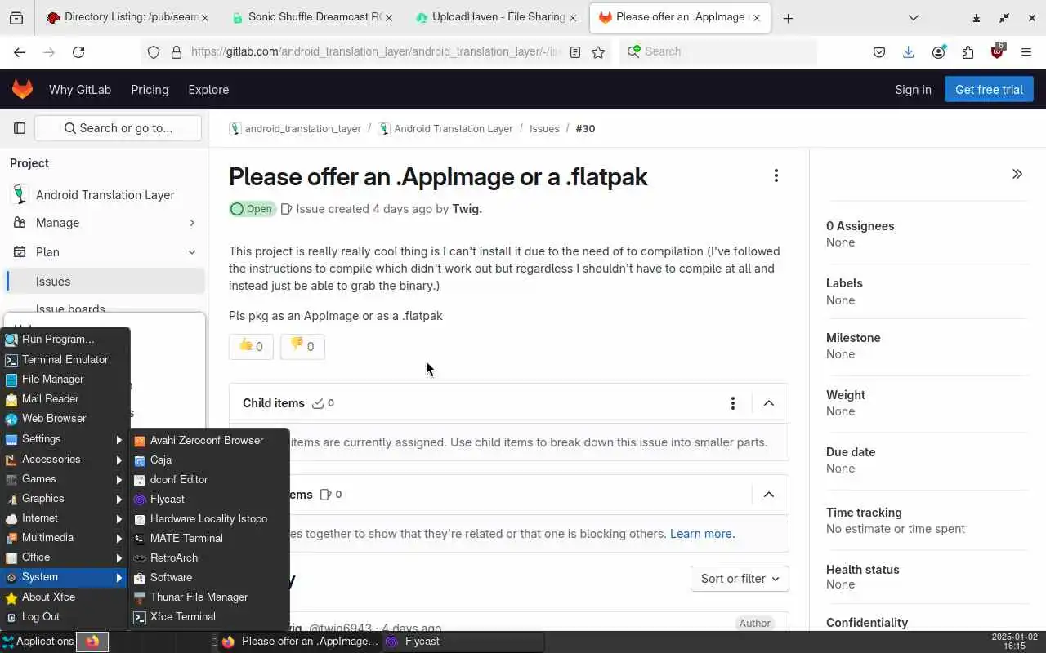Image resolution: width=1046 pixels, height=653 pixels.
Task: Open Issues in the Plan sidebar
Action: click(x=105, y=282)
